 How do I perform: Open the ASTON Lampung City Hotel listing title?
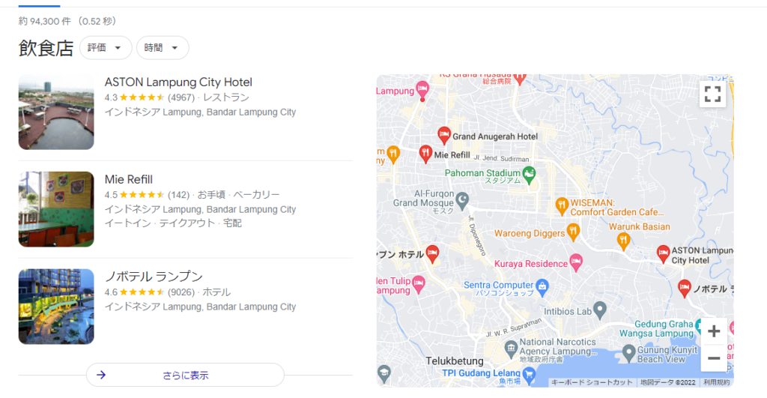(178, 82)
